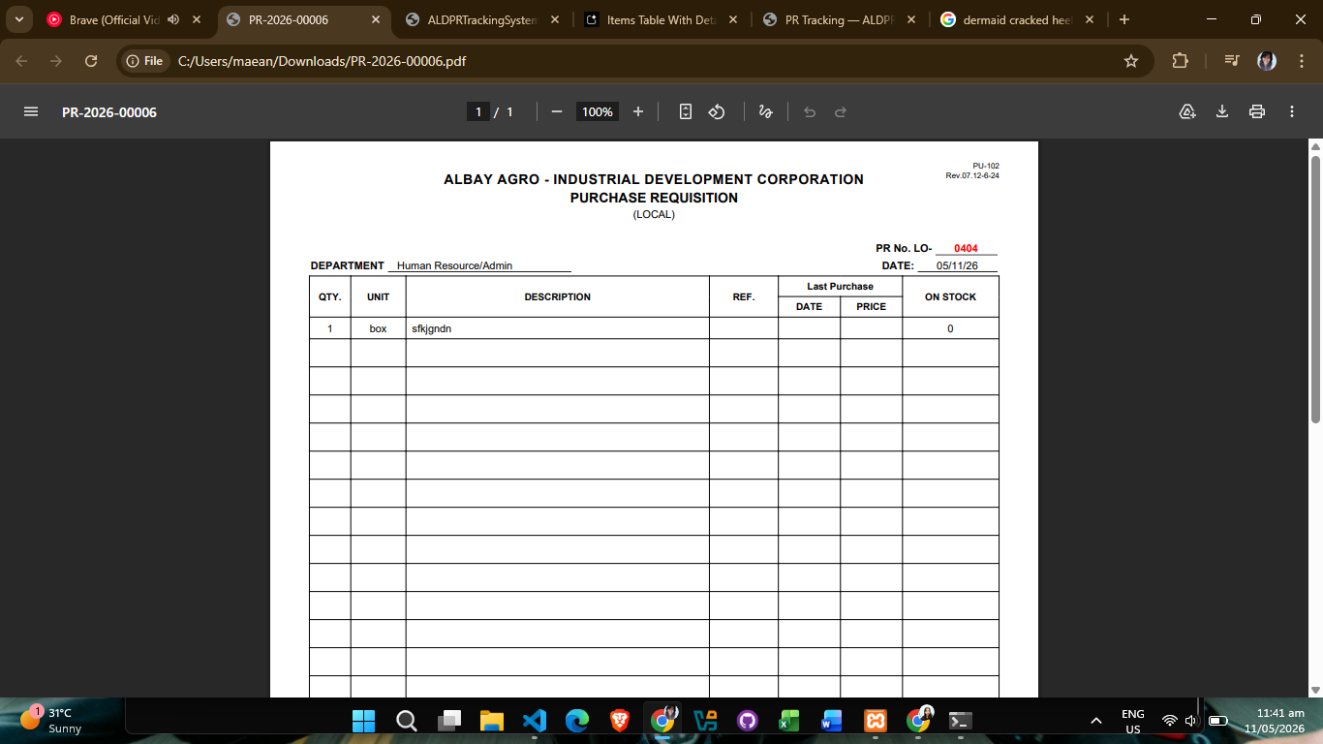Zoom out with the minus icon
This screenshot has width=1323, height=744.
click(557, 111)
